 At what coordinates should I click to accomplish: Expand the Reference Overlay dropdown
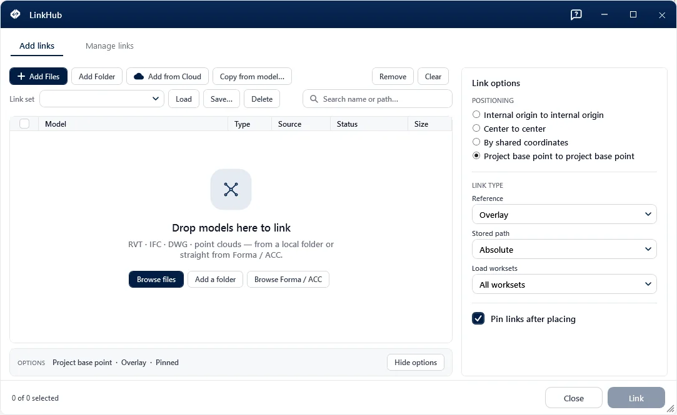pos(564,215)
